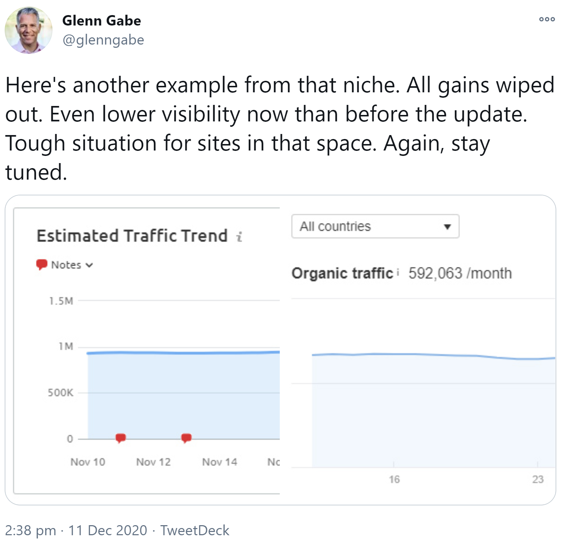Click Glenn Gabe's display name

(x=102, y=21)
